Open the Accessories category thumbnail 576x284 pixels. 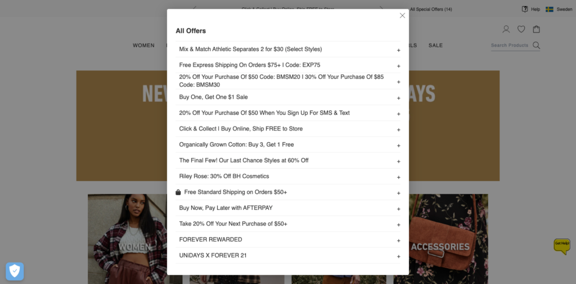pos(440,239)
